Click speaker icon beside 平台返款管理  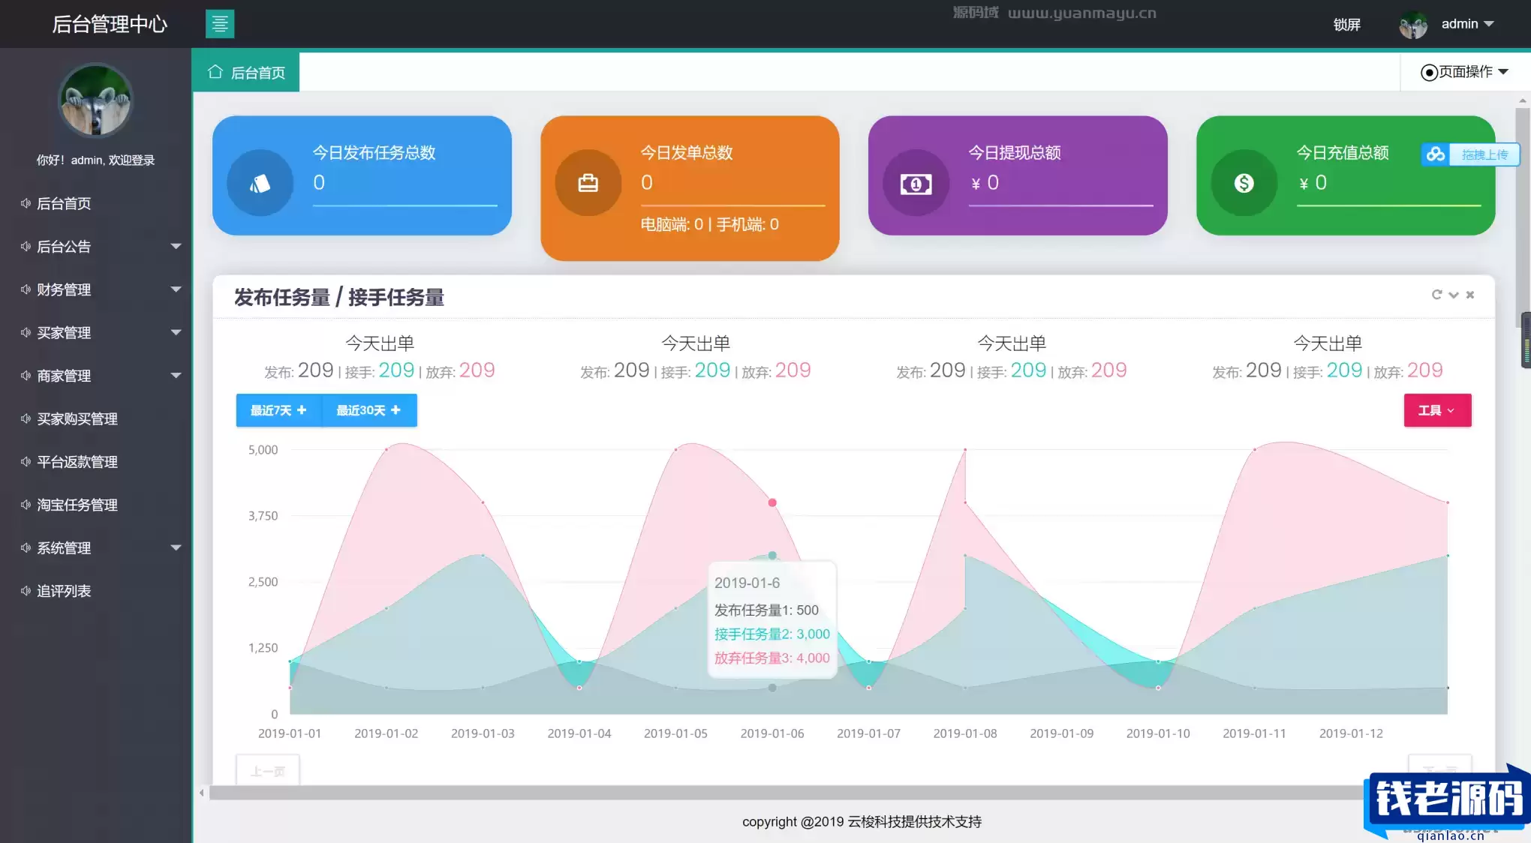pos(26,462)
